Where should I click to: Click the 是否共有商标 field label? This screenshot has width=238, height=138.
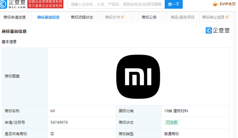click(16, 134)
